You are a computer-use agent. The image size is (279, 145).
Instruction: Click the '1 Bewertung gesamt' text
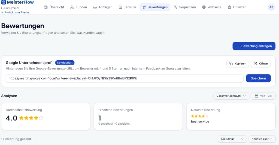pyautogui.click(x=16, y=139)
